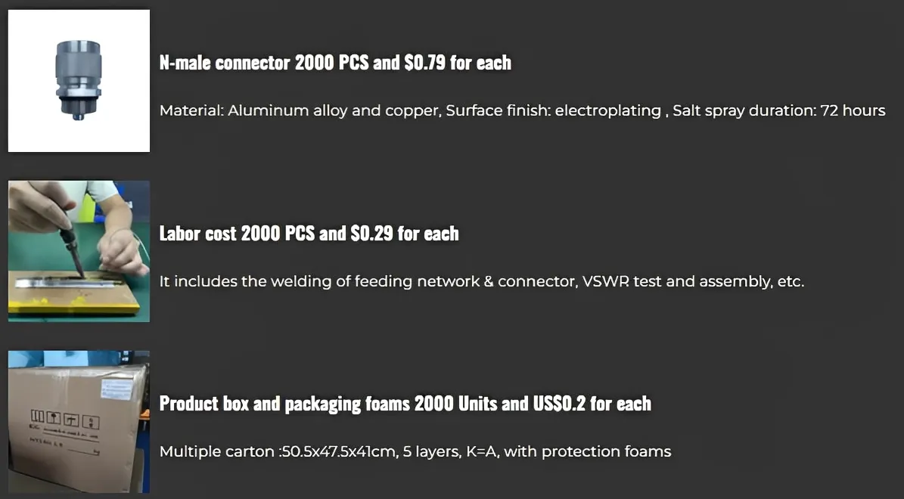This screenshot has width=904, height=499.
Task: Click "Material: Aluminum alloy and copper" text
Action: (x=299, y=111)
